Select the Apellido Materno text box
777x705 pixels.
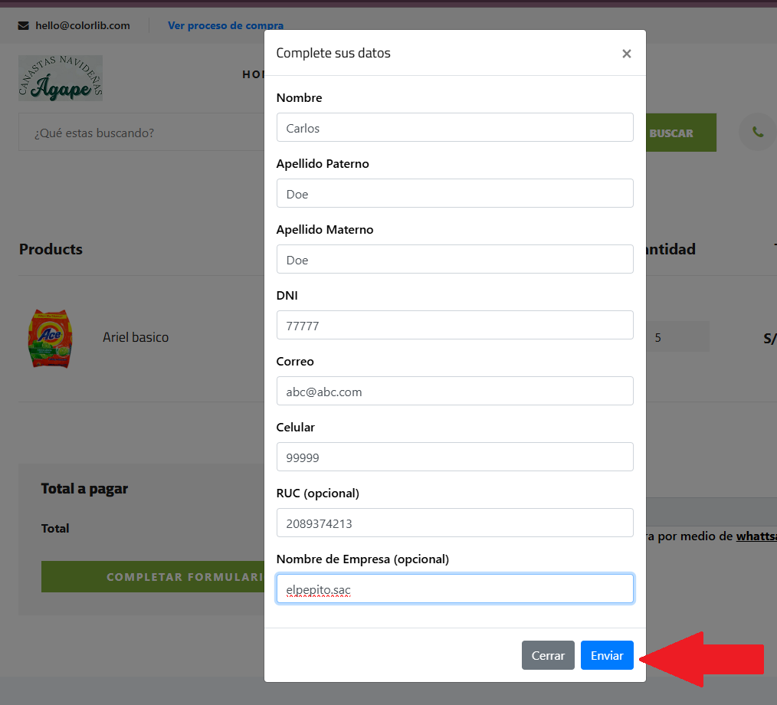pos(454,260)
